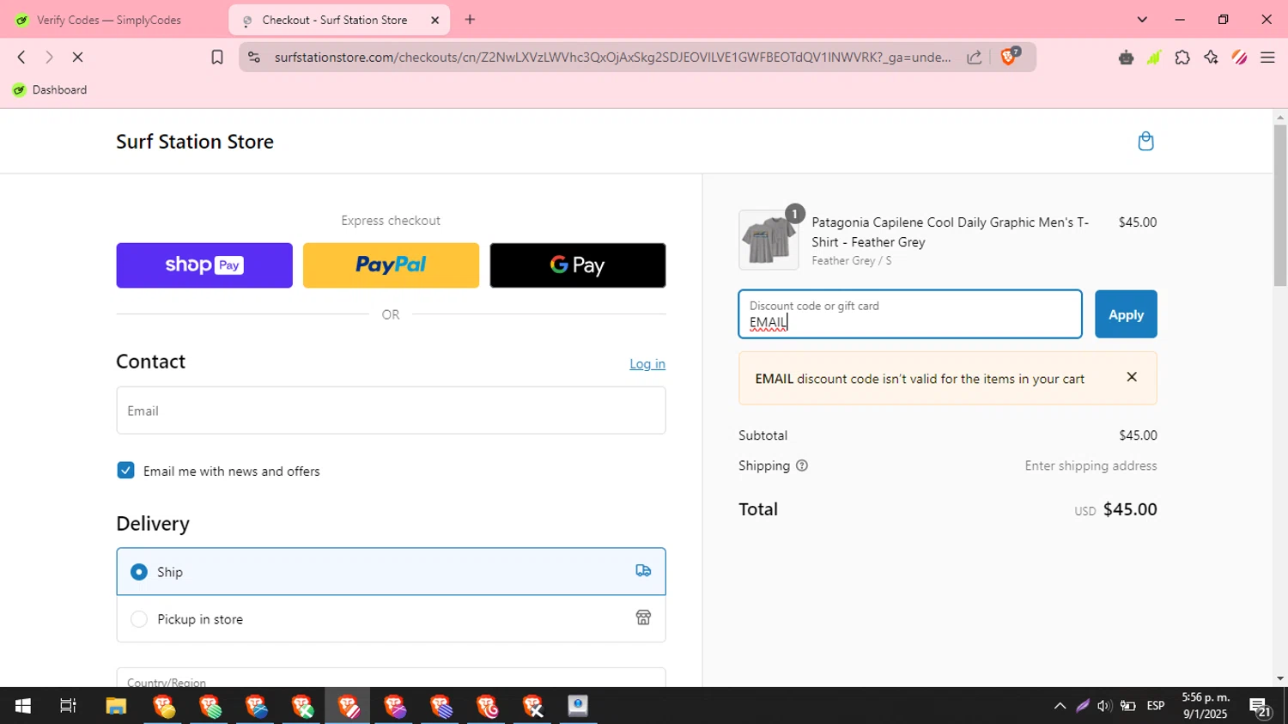Screen dimensions: 1288x724
Task: Click the $45.00 total amount text
Action: point(1130,509)
